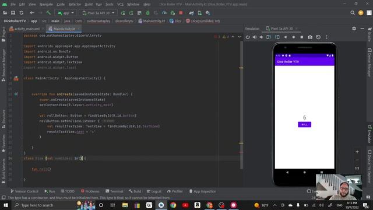This screenshot has height=210, width=373.
Task: Click the phone's Home navigation button
Action: pos(304,172)
